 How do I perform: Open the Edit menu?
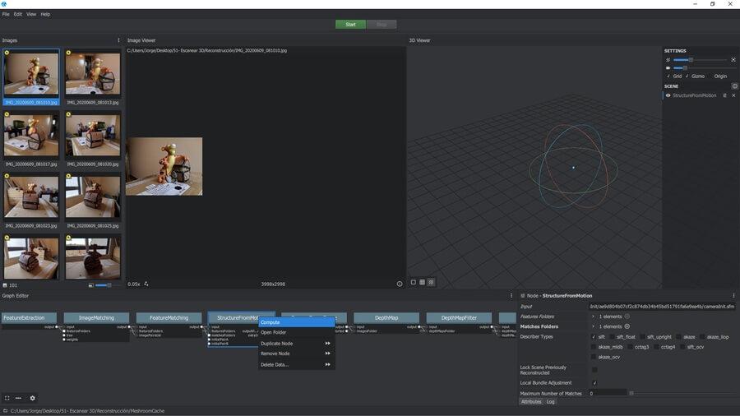[x=18, y=14]
